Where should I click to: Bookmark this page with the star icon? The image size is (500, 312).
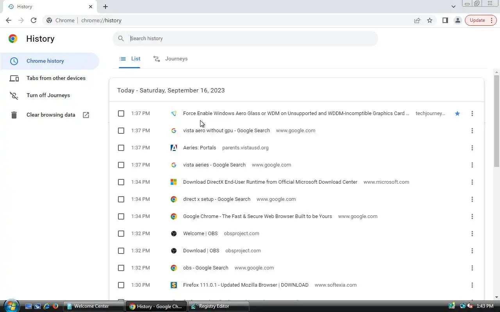click(430, 20)
